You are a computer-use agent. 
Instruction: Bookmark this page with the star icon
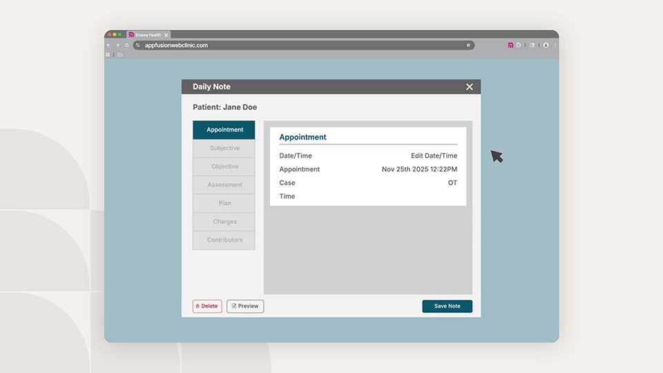point(468,45)
